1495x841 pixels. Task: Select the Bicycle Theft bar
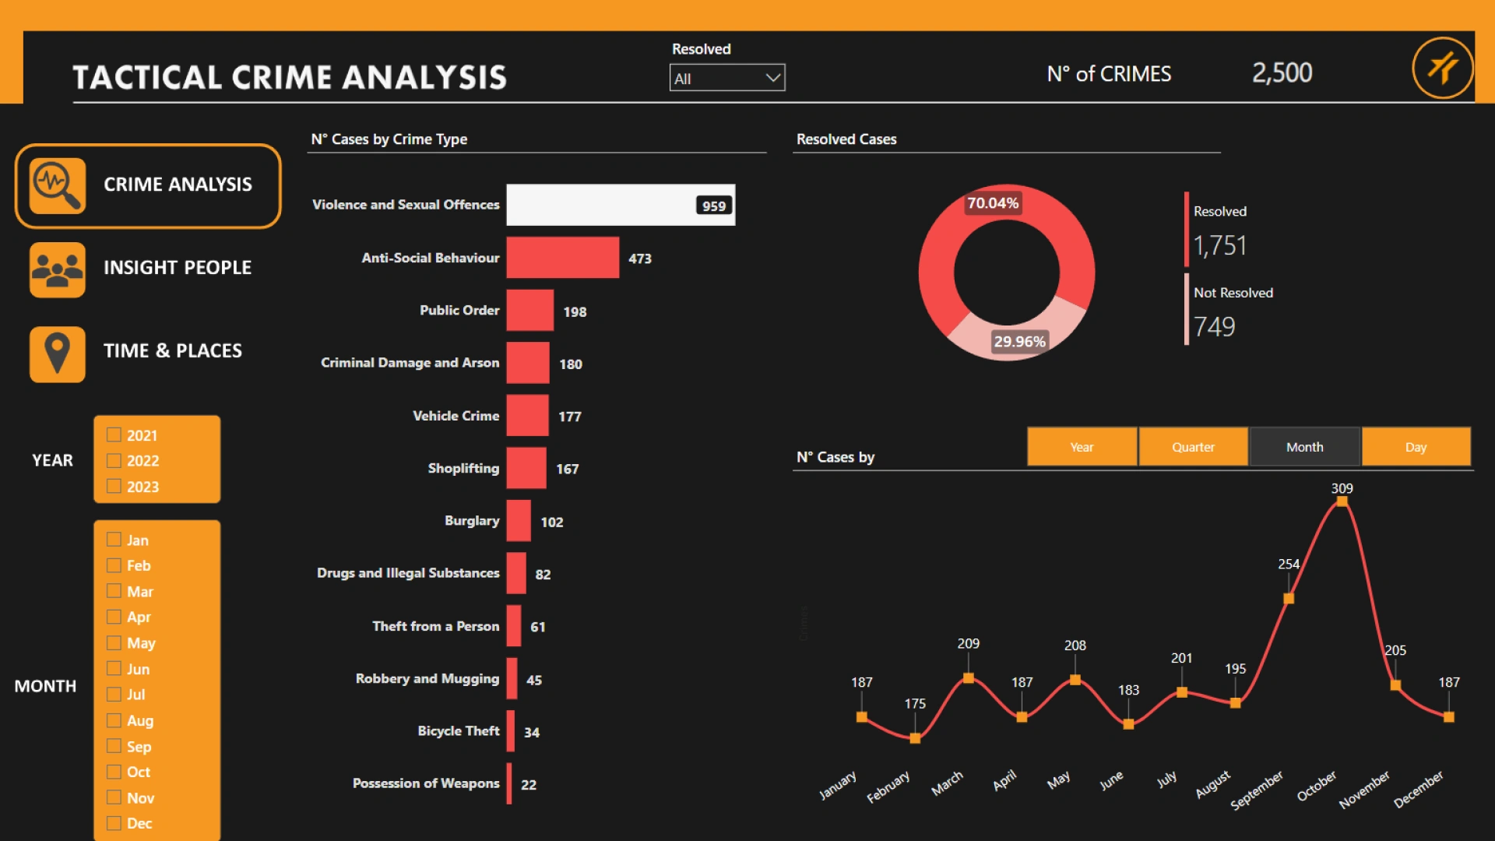coord(511,731)
